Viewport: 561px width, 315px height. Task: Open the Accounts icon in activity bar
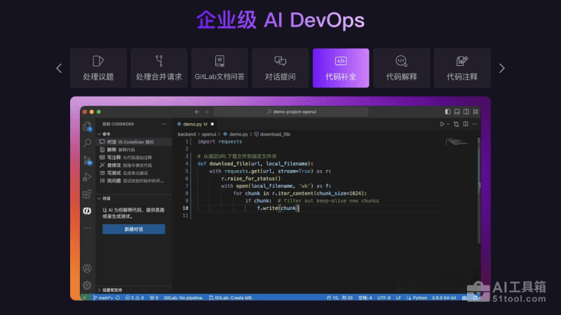point(87,268)
